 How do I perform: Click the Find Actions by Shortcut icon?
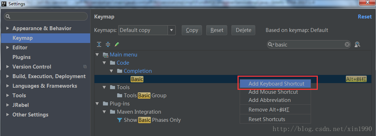[x=357, y=44]
